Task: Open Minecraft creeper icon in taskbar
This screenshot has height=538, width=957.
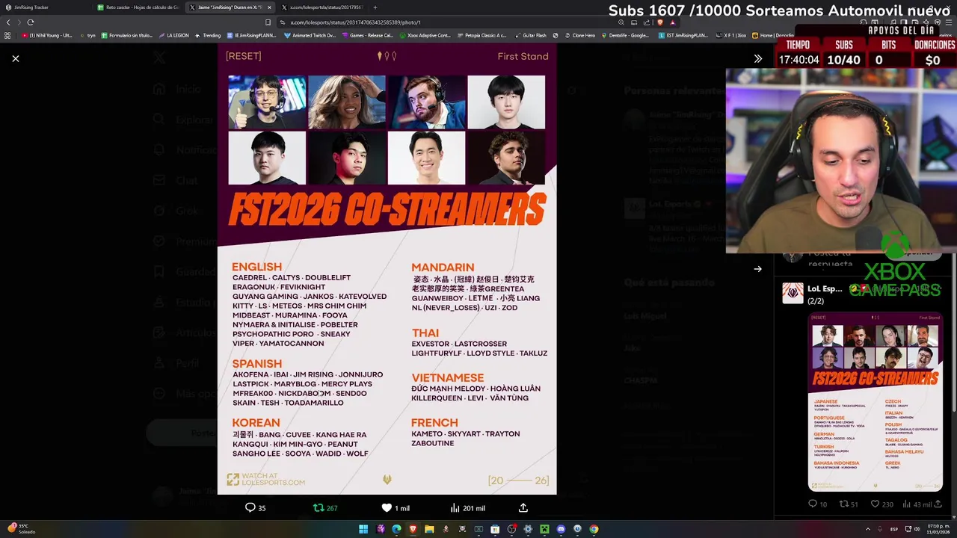Action: [544, 529]
